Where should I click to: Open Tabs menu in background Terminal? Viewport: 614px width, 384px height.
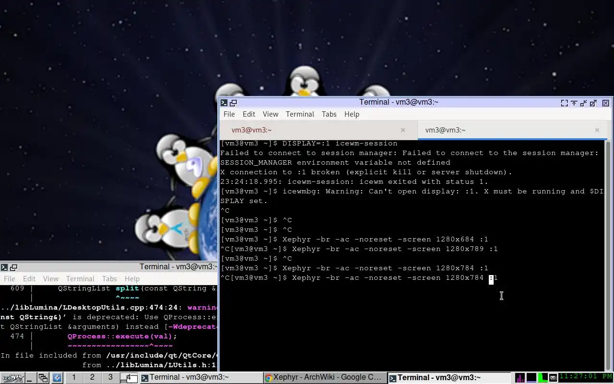[x=109, y=279]
